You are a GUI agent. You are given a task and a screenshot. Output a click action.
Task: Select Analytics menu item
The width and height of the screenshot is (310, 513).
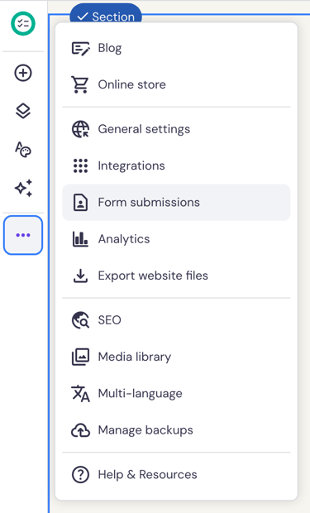point(176,239)
